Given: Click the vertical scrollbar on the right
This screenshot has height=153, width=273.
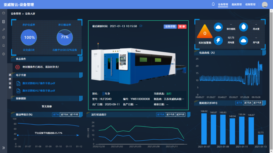Looking at the screenshot, I should tap(271, 76).
